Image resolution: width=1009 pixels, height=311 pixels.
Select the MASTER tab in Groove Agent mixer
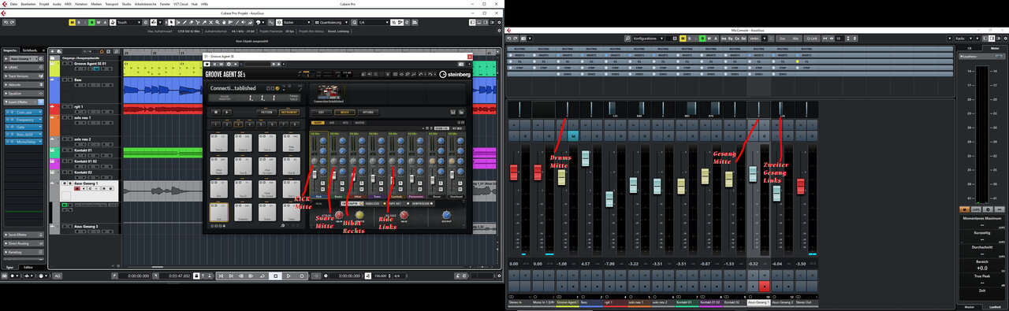(359, 123)
